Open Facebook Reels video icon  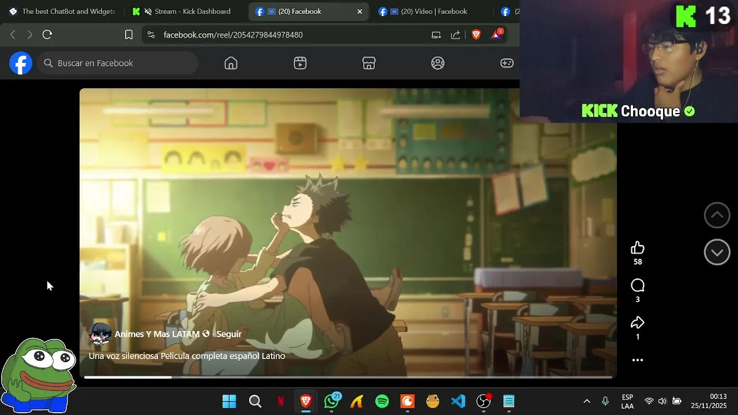[300, 63]
